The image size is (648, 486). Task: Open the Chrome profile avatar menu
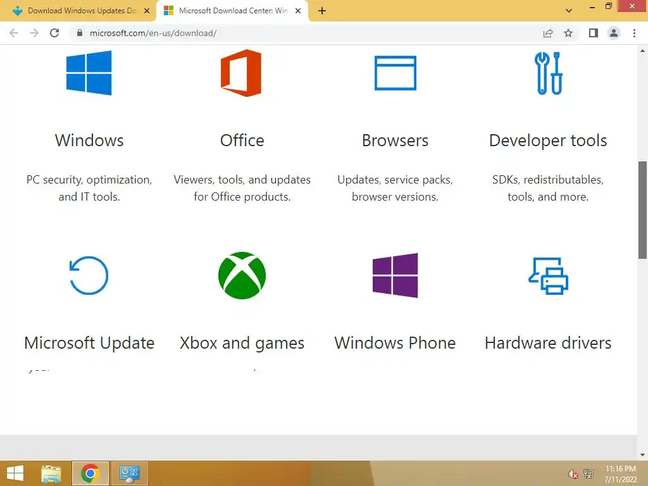point(614,33)
